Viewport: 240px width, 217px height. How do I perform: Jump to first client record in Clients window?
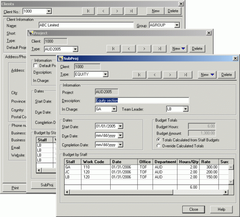pos(88,11)
